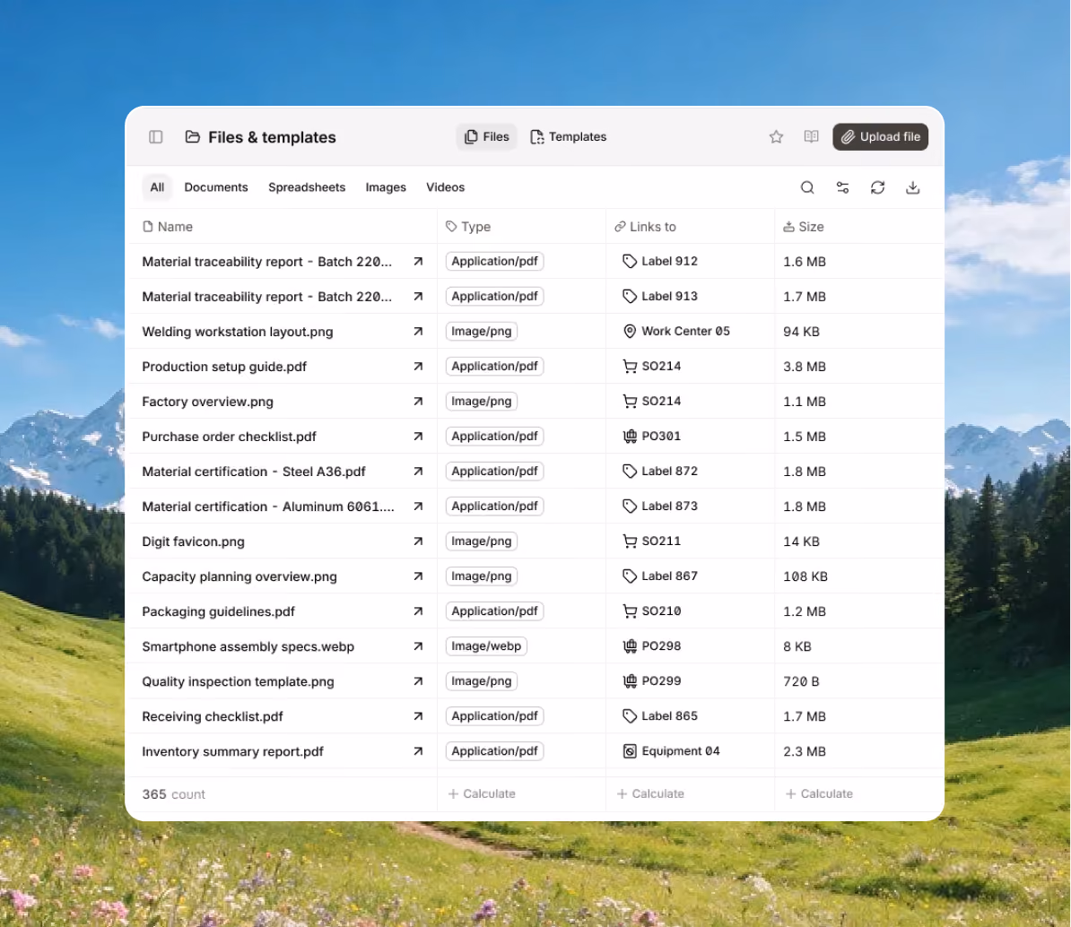Expand Calculate under the Size column
Screen dimensions: 1071x927
pyautogui.click(x=819, y=794)
